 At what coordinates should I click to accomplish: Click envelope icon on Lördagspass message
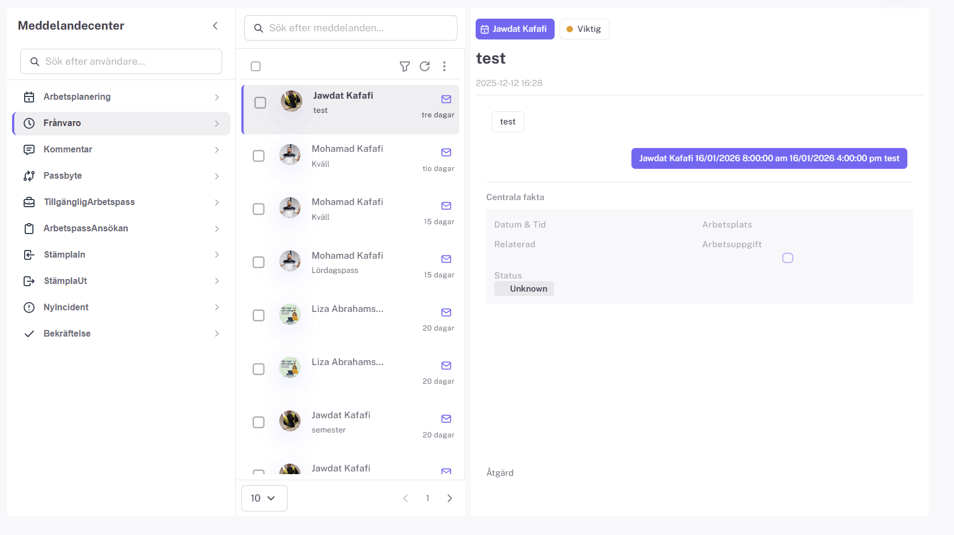pos(446,259)
